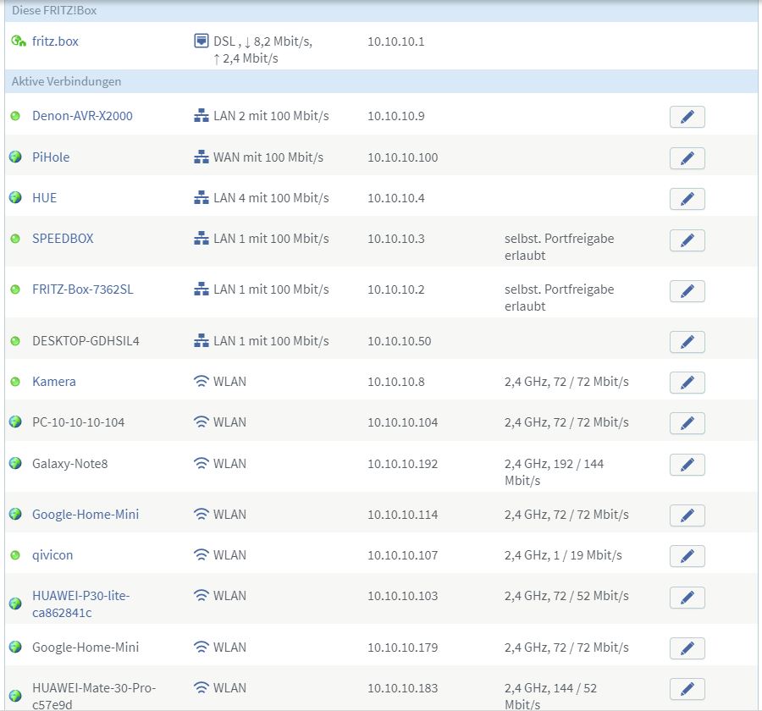
Task: Open the FRITZ-Box-7362SL link
Action: point(83,289)
